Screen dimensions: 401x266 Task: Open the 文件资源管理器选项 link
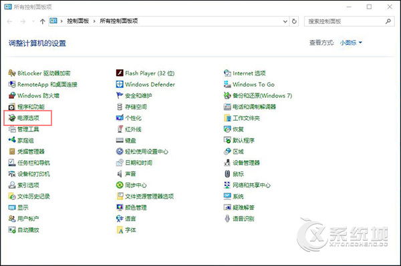point(149,197)
